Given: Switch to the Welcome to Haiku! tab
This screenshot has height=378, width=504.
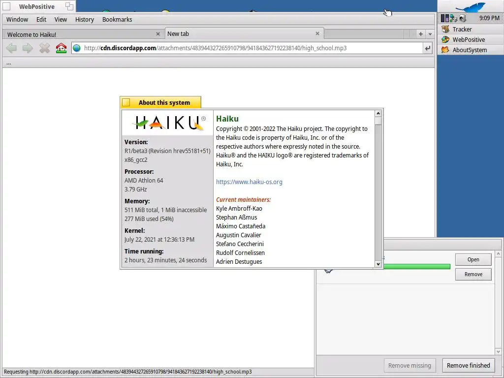Looking at the screenshot, I should point(84,34).
